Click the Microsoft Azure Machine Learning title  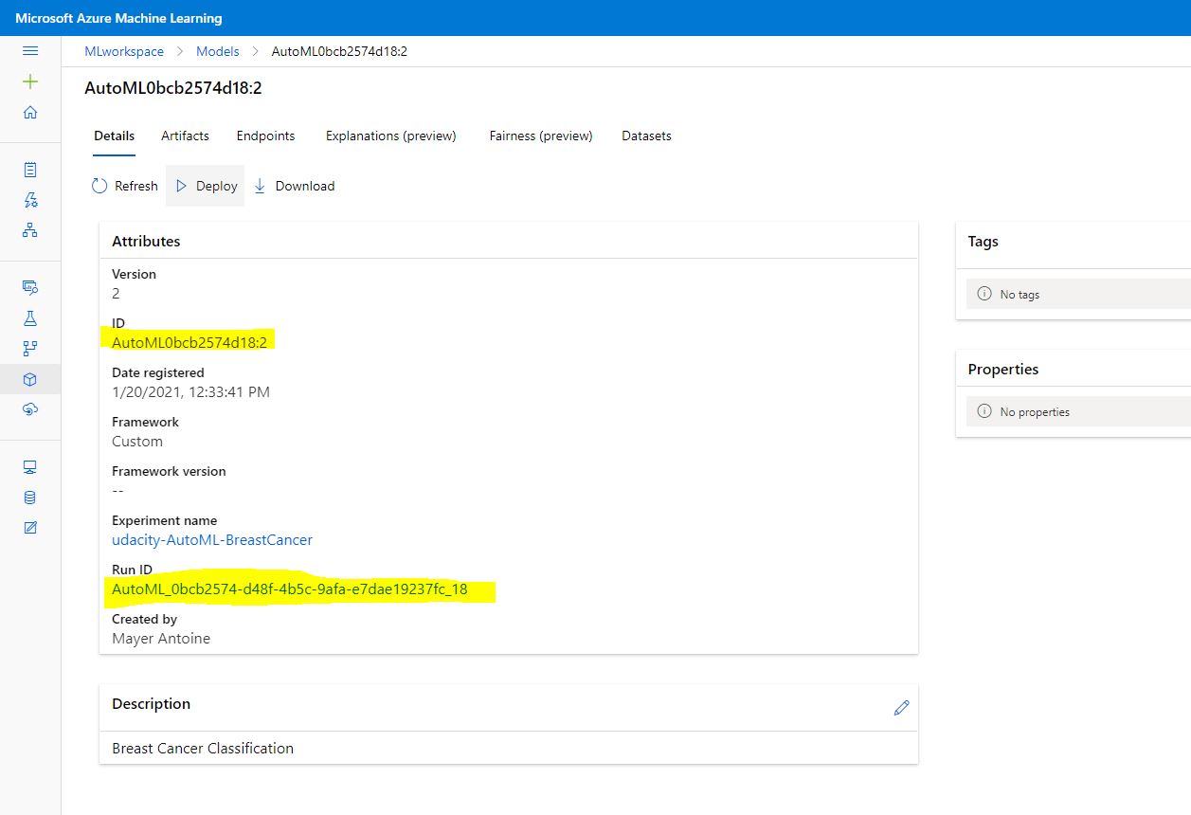pos(118,18)
